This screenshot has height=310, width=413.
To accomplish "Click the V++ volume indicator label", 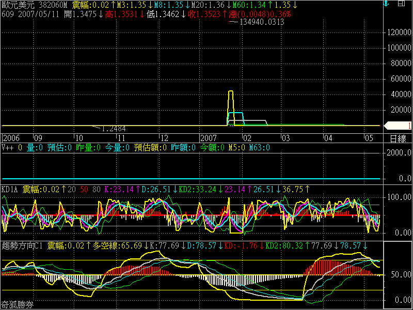I will (x=8, y=147).
